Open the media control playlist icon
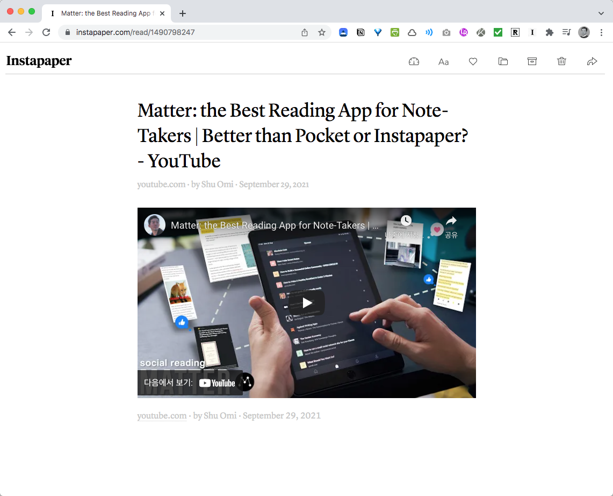613x496 pixels. click(566, 32)
